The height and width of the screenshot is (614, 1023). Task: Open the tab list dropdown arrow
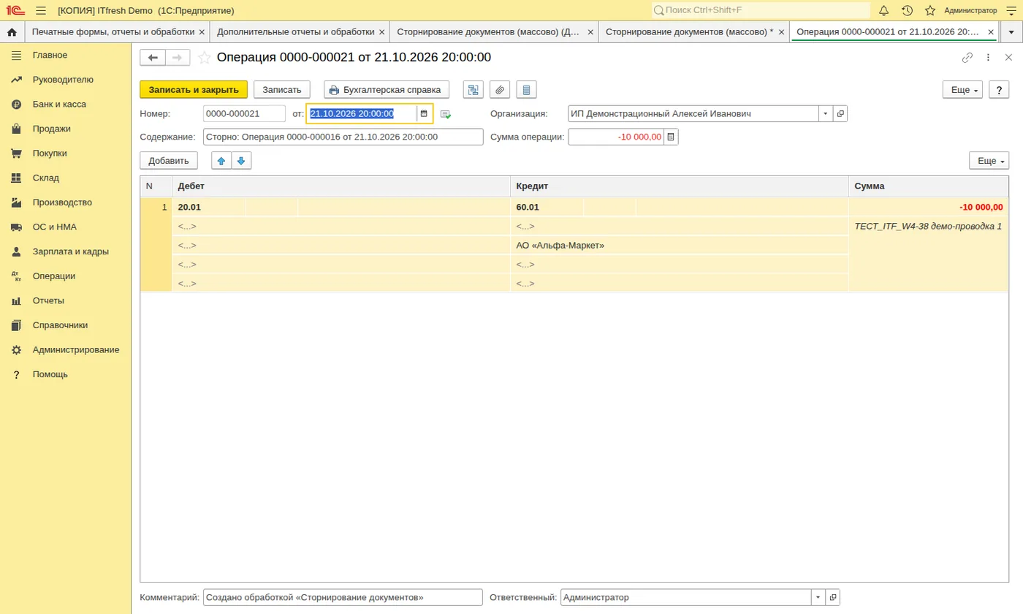point(1011,32)
